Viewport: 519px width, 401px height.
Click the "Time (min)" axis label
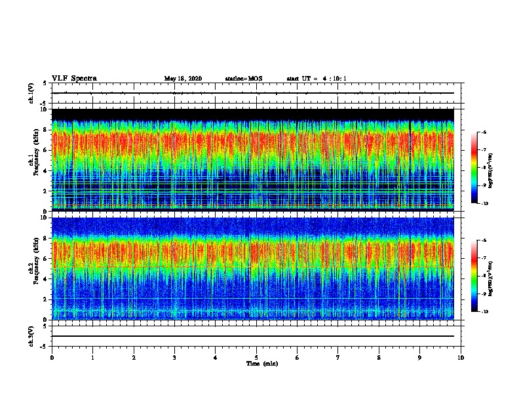click(x=262, y=364)
